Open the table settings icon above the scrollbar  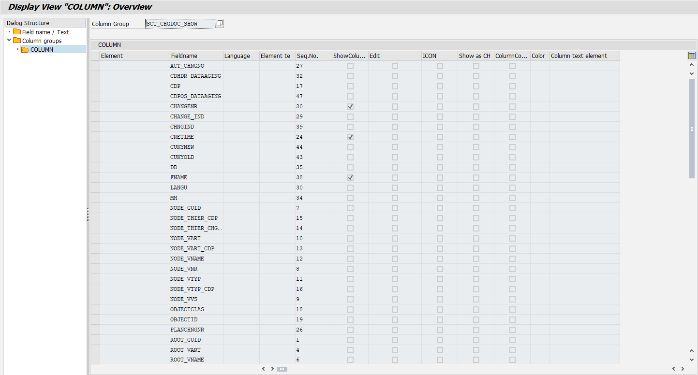click(692, 56)
